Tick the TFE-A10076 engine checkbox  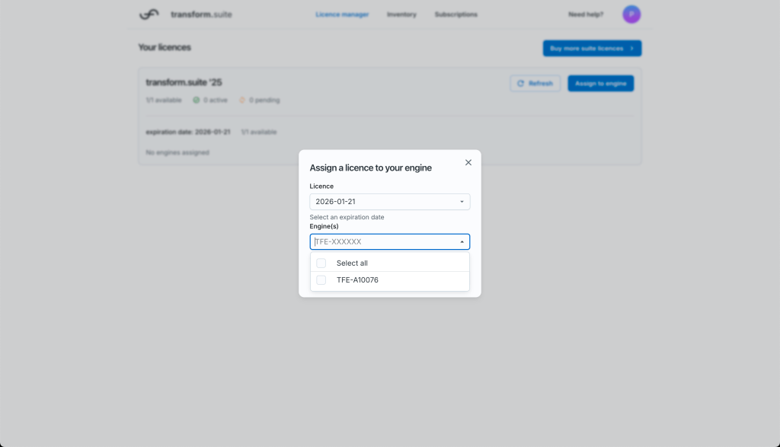point(321,280)
